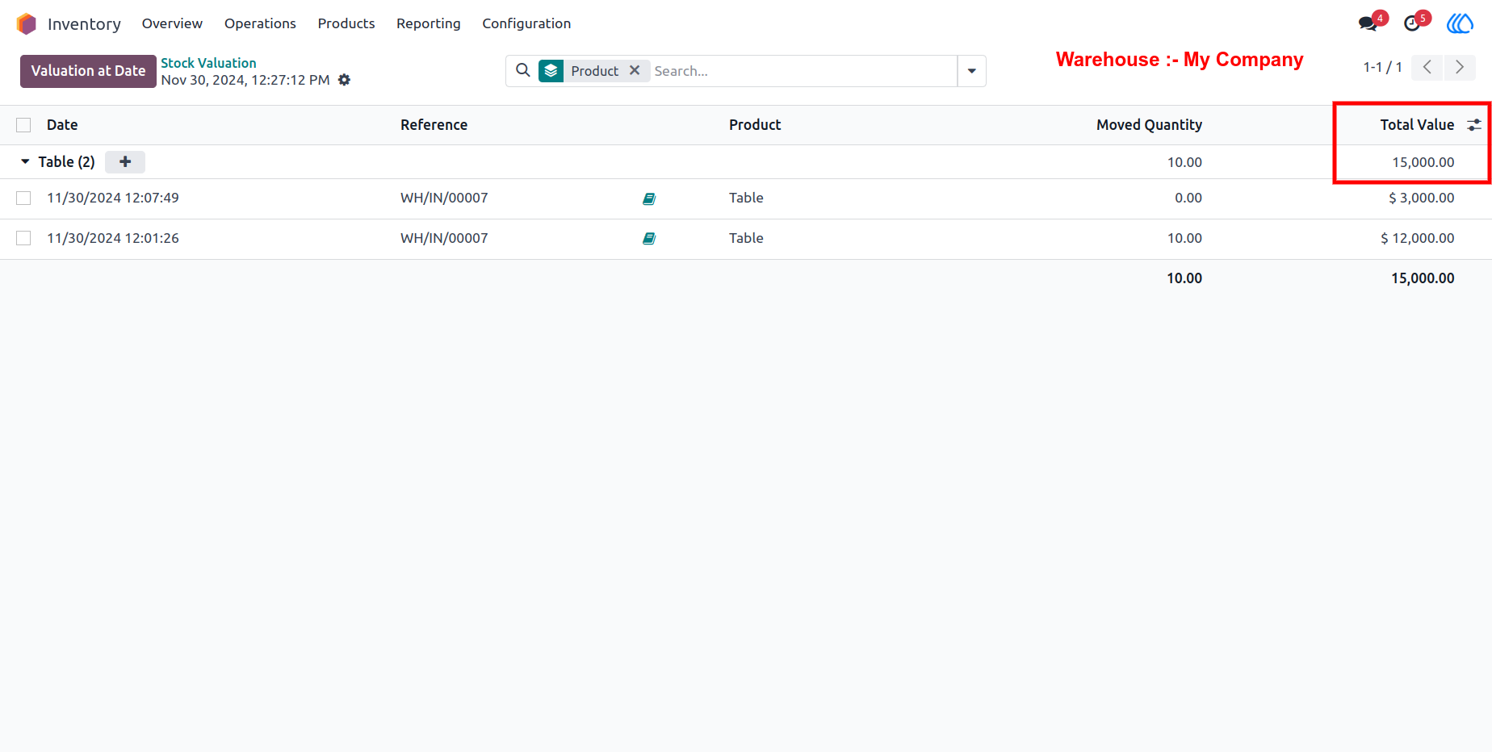Screen dimensions: 1492x752
Task: Open the Reporting menu
Action: tap(429, 23)
